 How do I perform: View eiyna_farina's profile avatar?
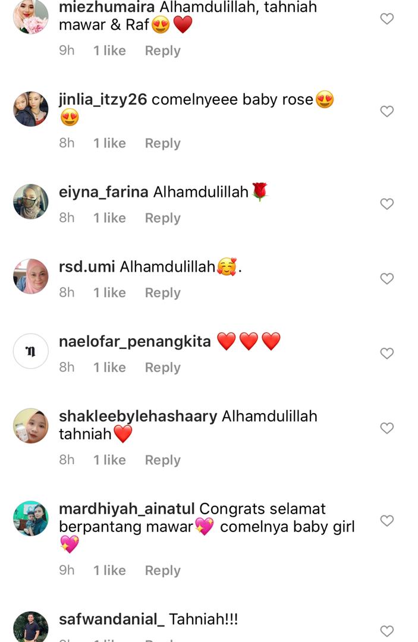(31, 202)
